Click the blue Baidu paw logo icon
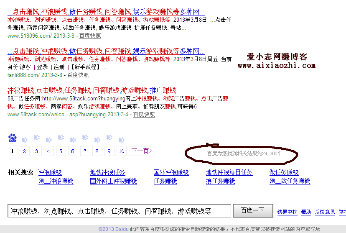This screenshot has height=233, width=346. pyautogui.click(x=13, y=138)
